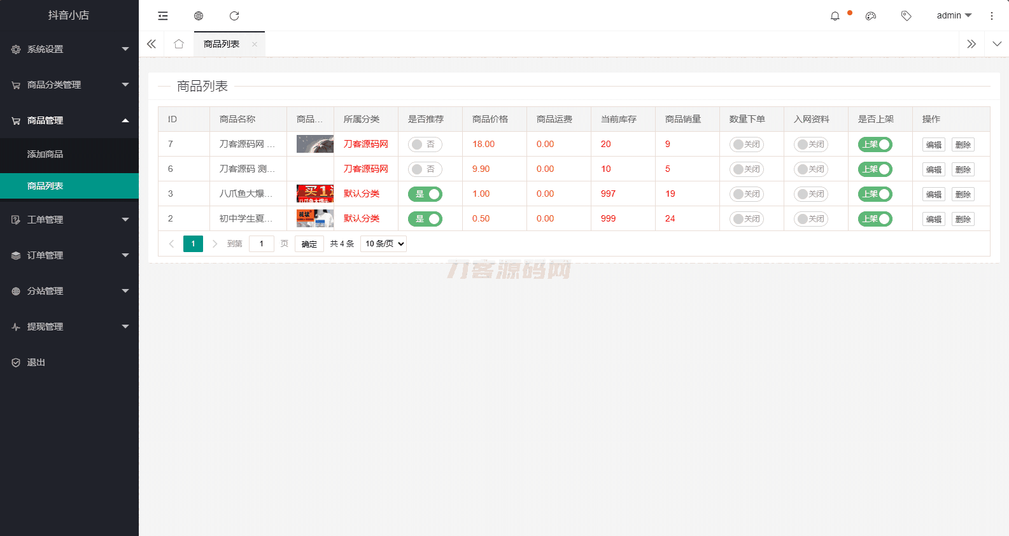The width and height of the screenshot is (1009, 536).
Task: Expand the 订单管理 menu arrow
Action: (125, 255)
